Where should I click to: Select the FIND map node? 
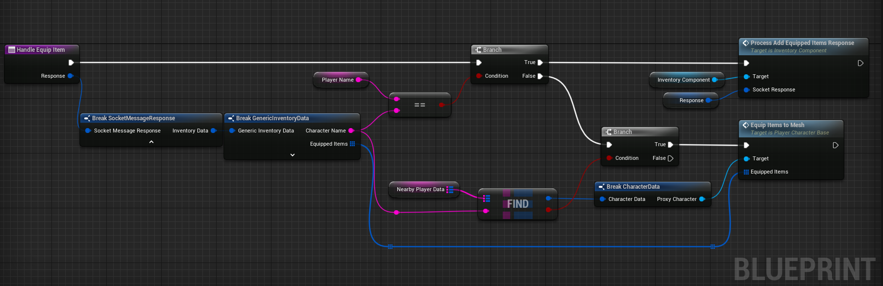coord(517,204)
